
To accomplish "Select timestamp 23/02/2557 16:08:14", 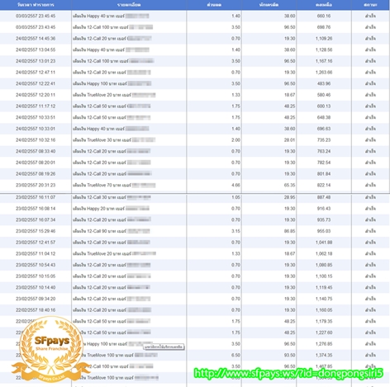I will pos(36,209).
